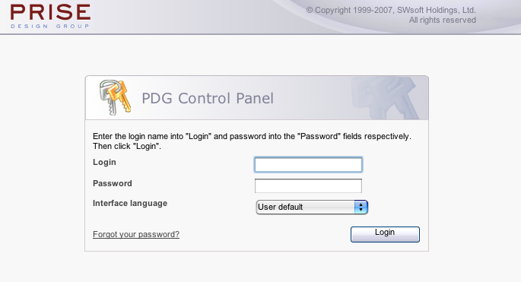Click the PDG Control Panel title text
The image size is (521, 282).
click(208, 98)
